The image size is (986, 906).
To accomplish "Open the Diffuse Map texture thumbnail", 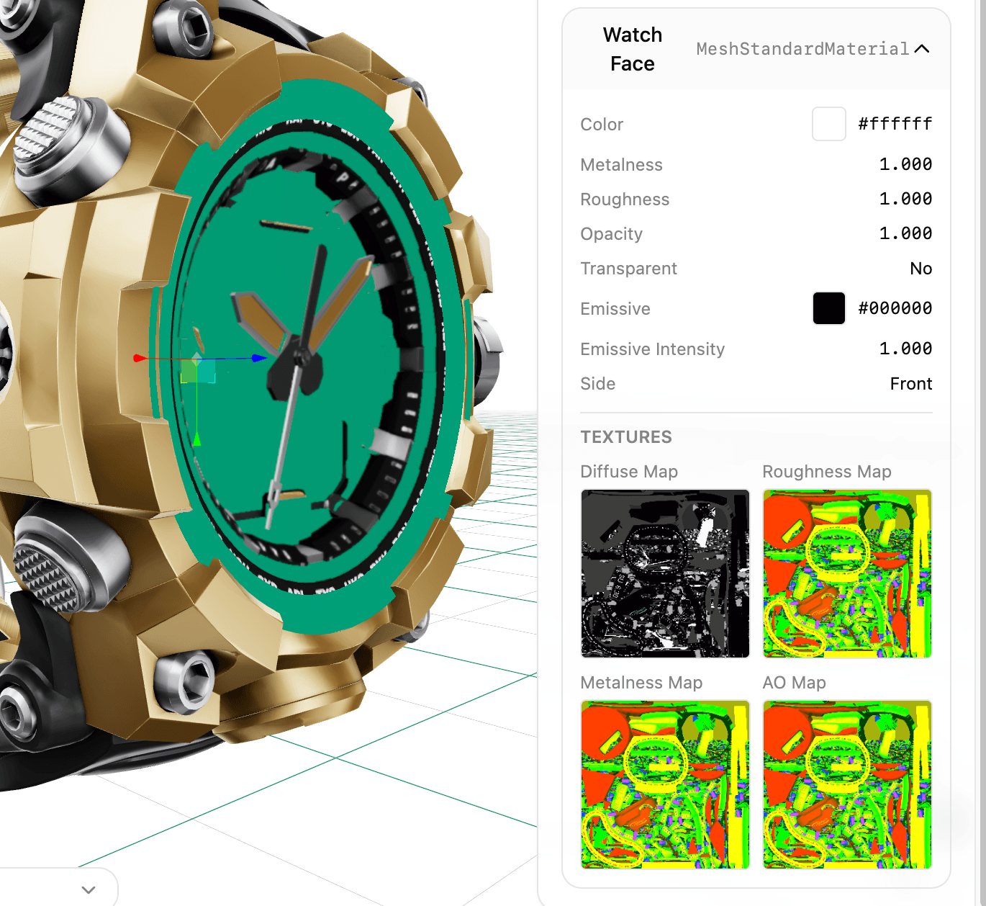I will (665, 573).
